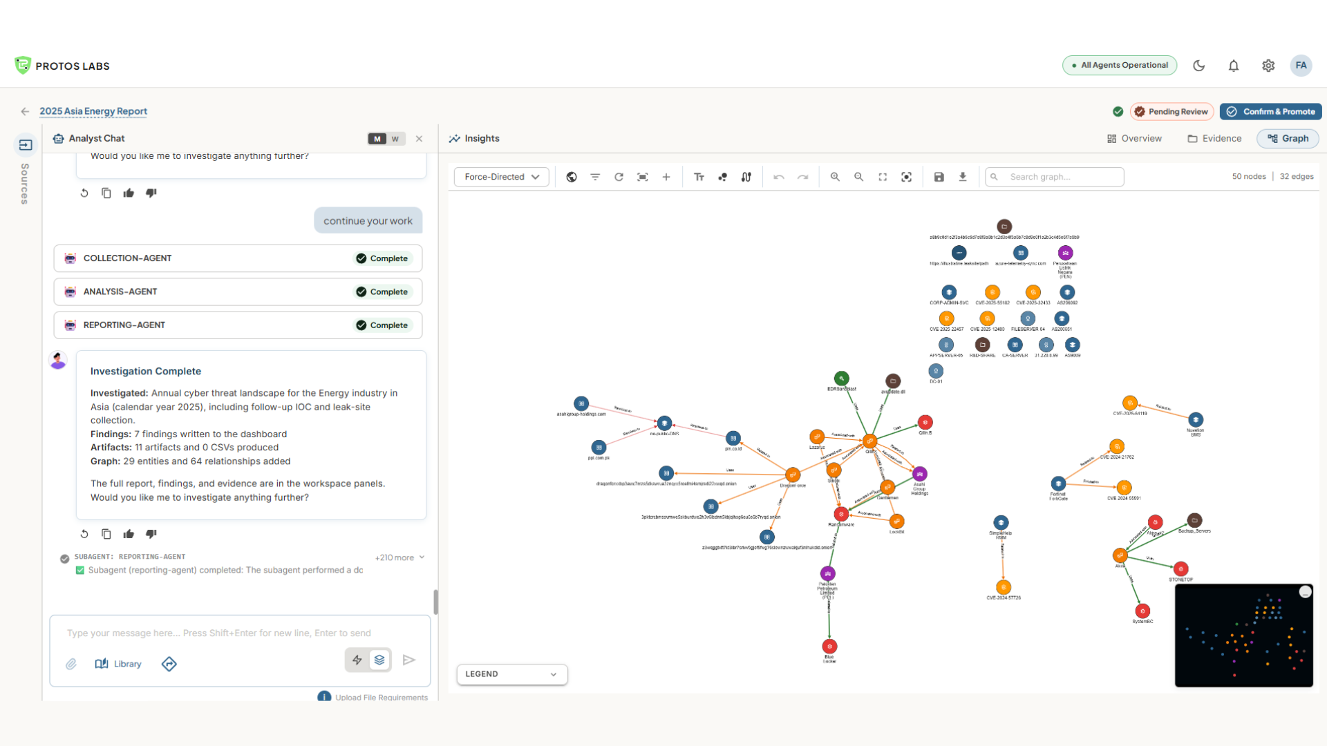
Task: Click in the Search graph field
Action: [x=1055, y=177]
